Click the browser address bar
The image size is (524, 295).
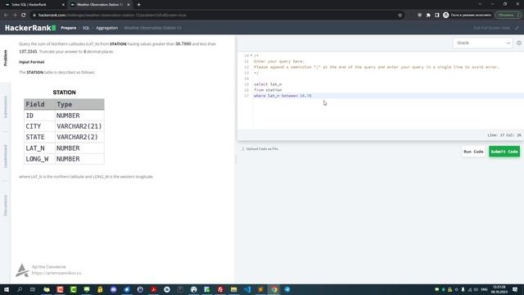point(214,15)
